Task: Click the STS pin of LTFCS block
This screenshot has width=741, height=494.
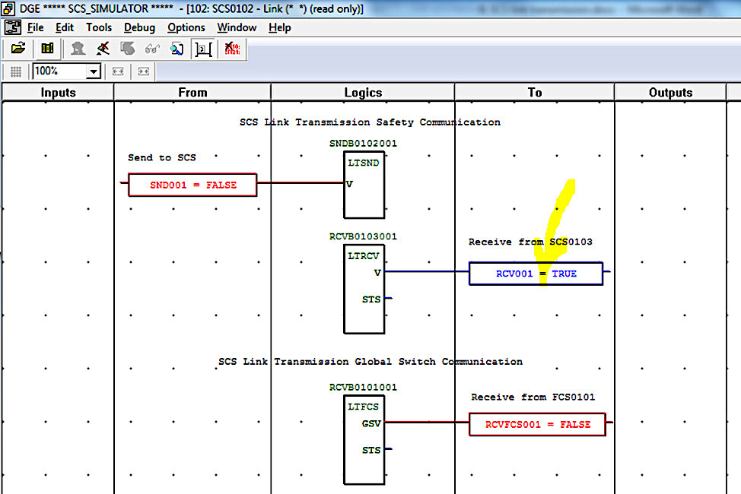Action: pyautogui.click(x=371, y=451)
